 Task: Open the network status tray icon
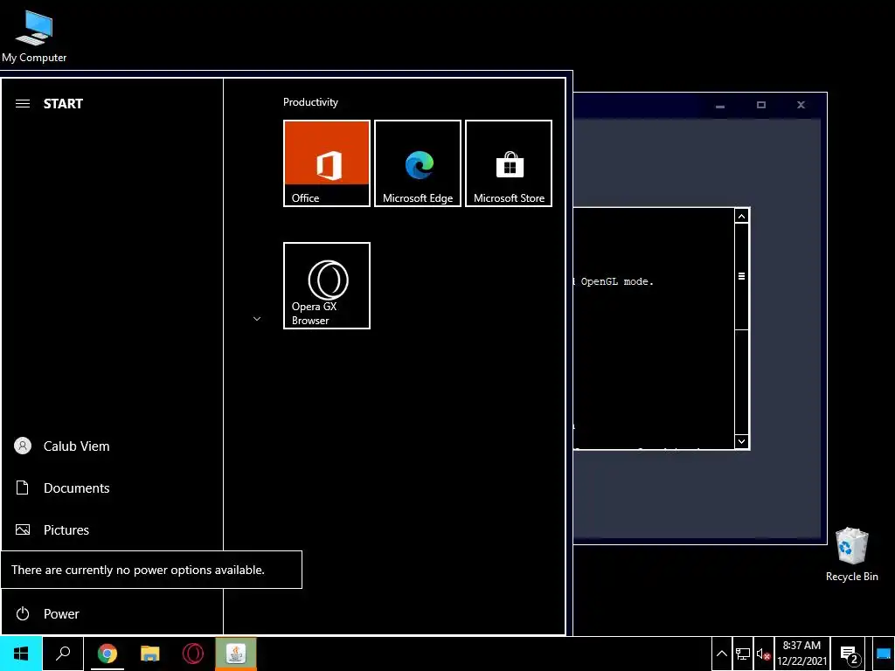point(743,654)
